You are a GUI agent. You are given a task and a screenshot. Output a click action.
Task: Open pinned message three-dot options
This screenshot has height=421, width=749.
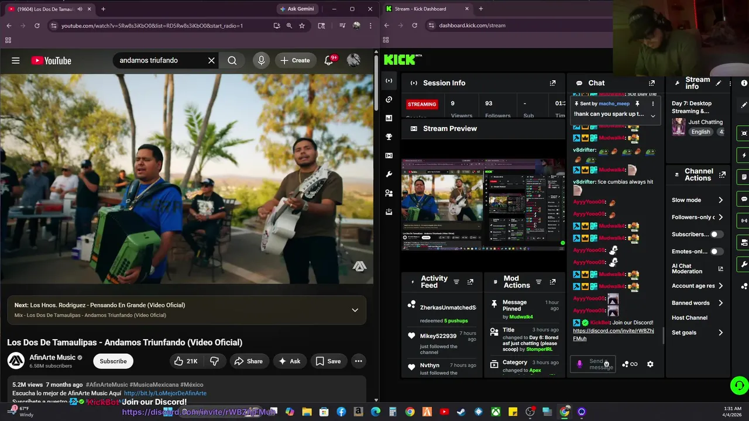pyautogui.click(x=653, y=103)
